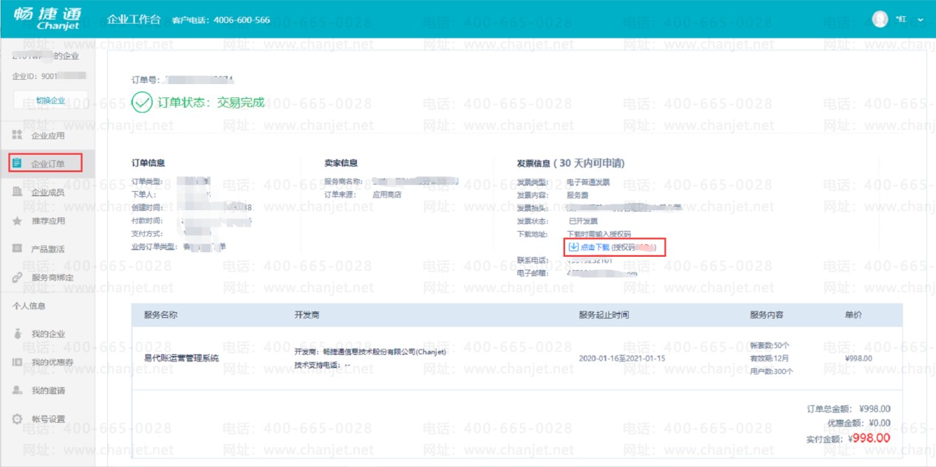
Task: Click the 推荐应用 star icon
Action: click(18, 221)
